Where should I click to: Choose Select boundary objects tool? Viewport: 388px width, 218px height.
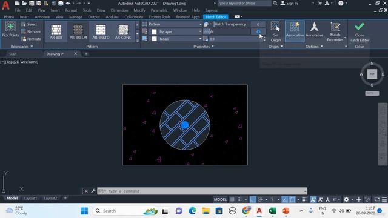(x=29, y=24)
